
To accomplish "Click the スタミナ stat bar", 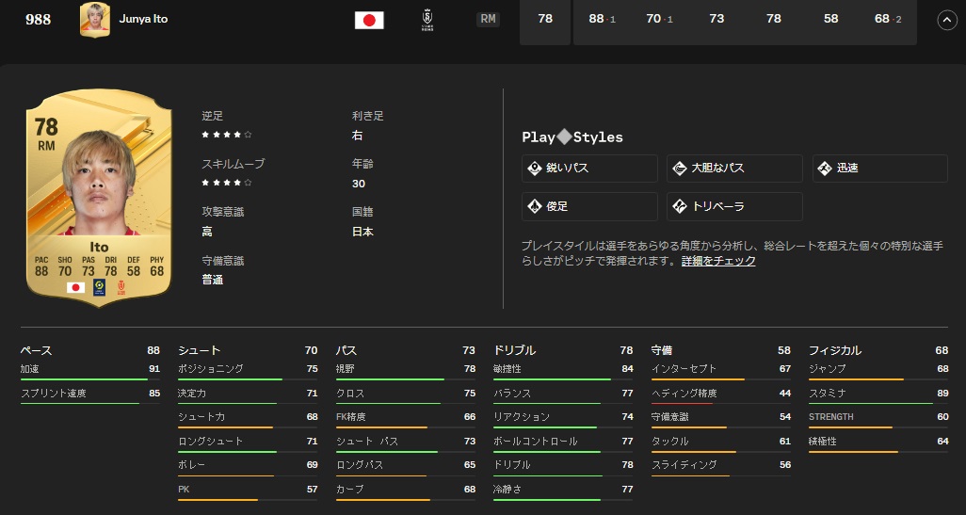I will [x=877, y=403].
